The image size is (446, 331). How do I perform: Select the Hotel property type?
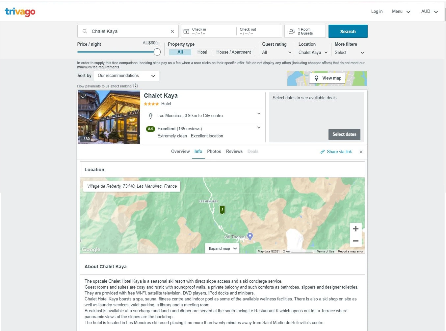(x=202, y=52)
